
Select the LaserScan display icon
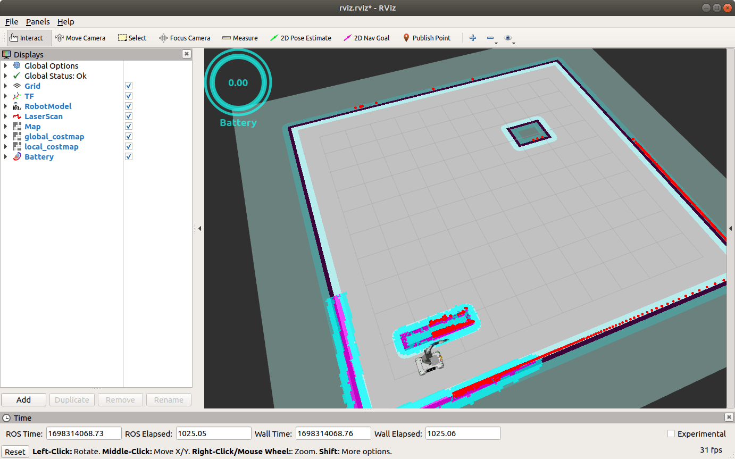17,116
